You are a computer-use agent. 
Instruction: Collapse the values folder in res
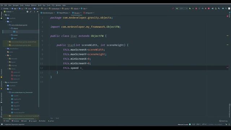coord(8,69)
